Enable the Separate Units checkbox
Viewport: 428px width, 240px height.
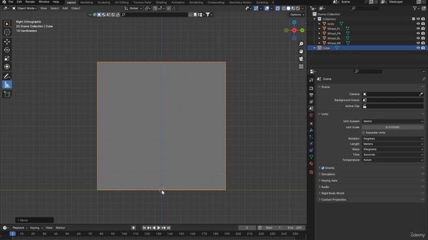click(363, 133)
